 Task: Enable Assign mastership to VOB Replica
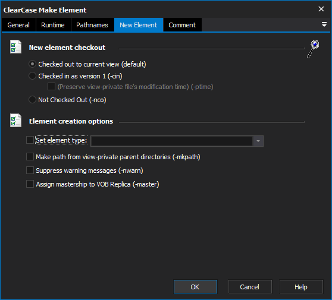[30, 184]
